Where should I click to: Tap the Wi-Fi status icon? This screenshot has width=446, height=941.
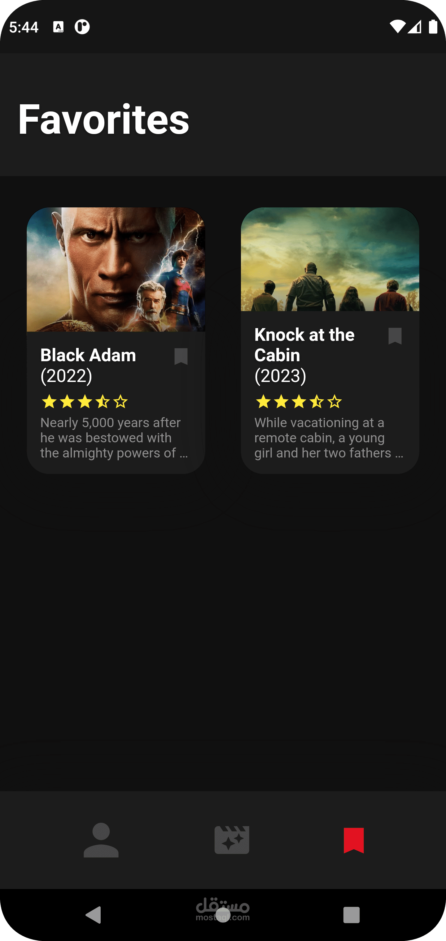[397, 27]
